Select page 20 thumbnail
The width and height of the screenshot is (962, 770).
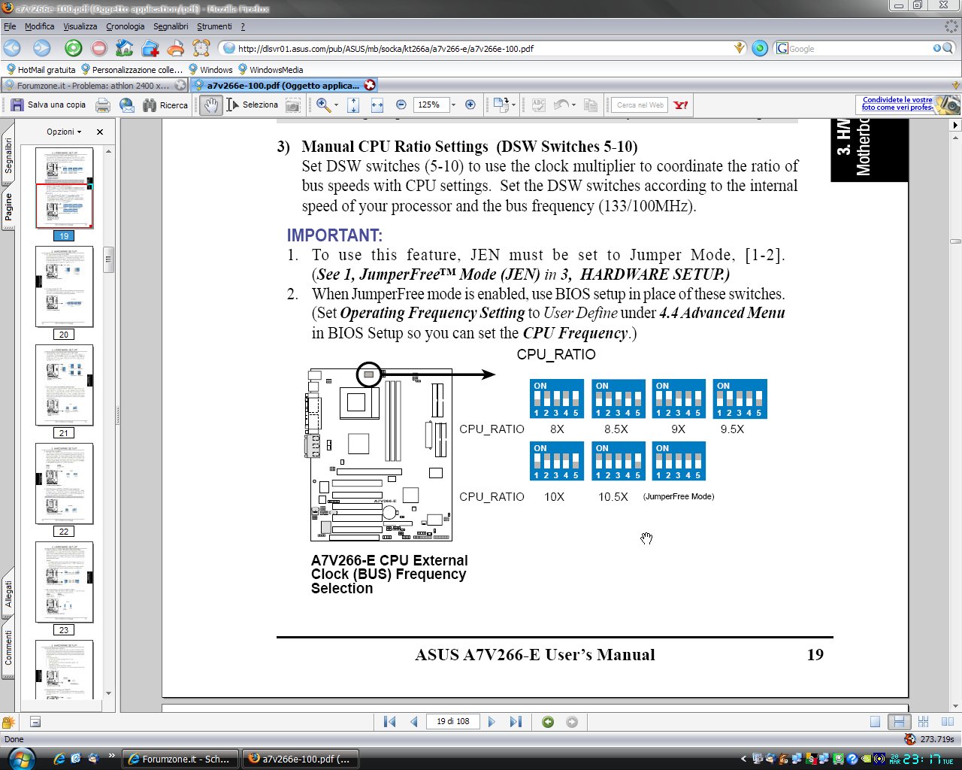tap(64, 286)
